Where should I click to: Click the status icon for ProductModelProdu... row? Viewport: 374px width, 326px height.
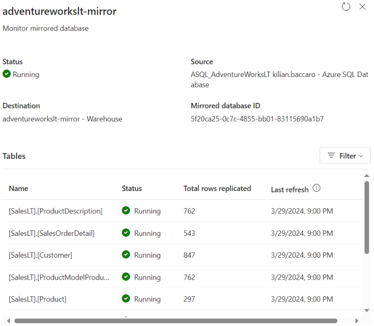pos(126,277)
